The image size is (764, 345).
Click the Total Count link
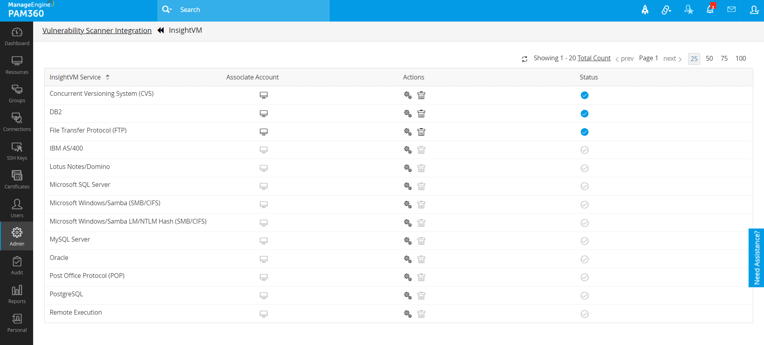[x=594, y=58]
